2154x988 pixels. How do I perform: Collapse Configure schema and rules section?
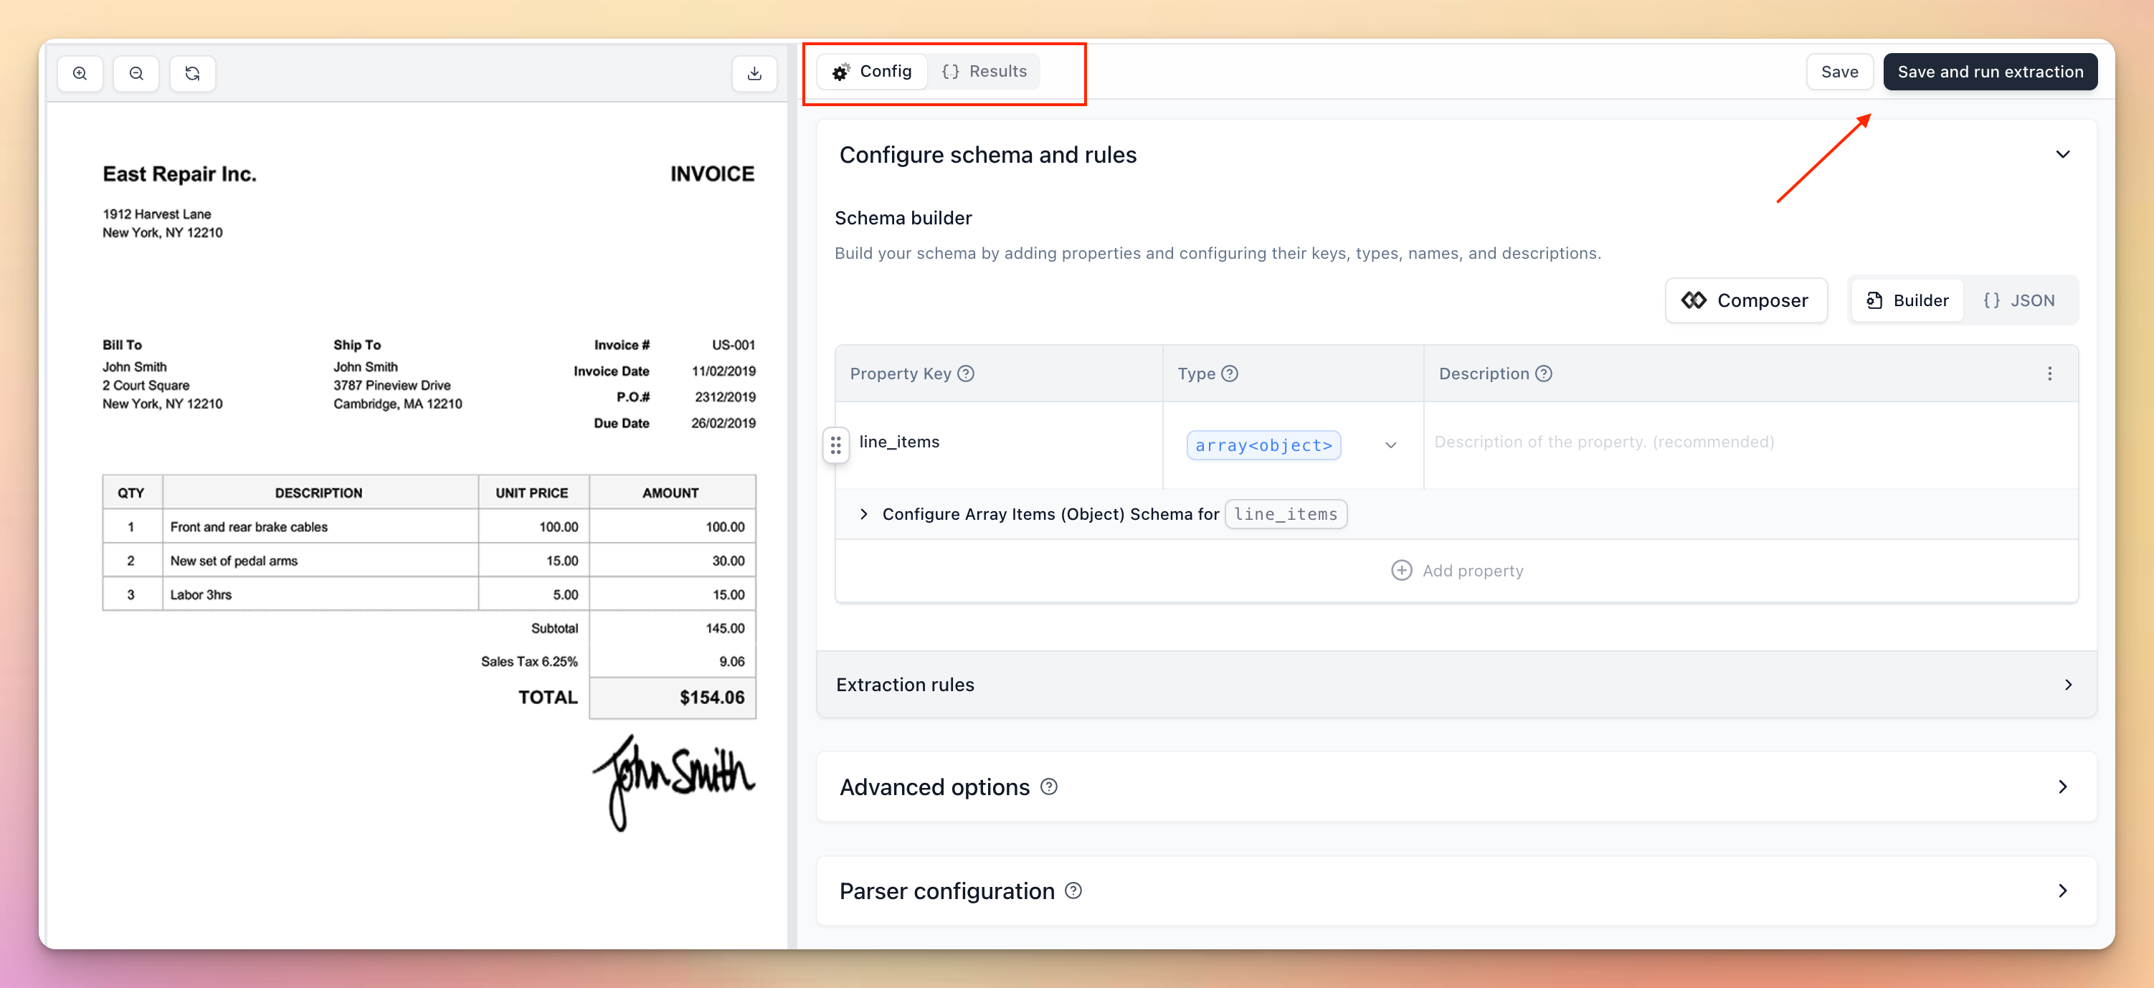[x=2062, y=155]
